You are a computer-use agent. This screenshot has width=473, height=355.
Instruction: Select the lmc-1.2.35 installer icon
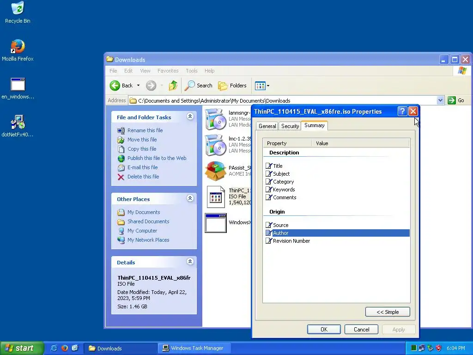pyautogui.click(x=215, y=145)
